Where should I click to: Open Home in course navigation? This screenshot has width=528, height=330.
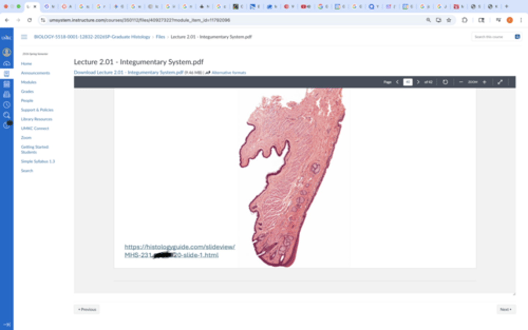[x=26, y=64]
